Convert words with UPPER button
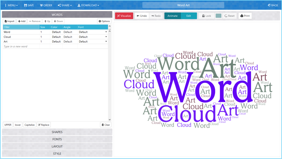This screenshot has height=159, width=282. coord(8,125)
